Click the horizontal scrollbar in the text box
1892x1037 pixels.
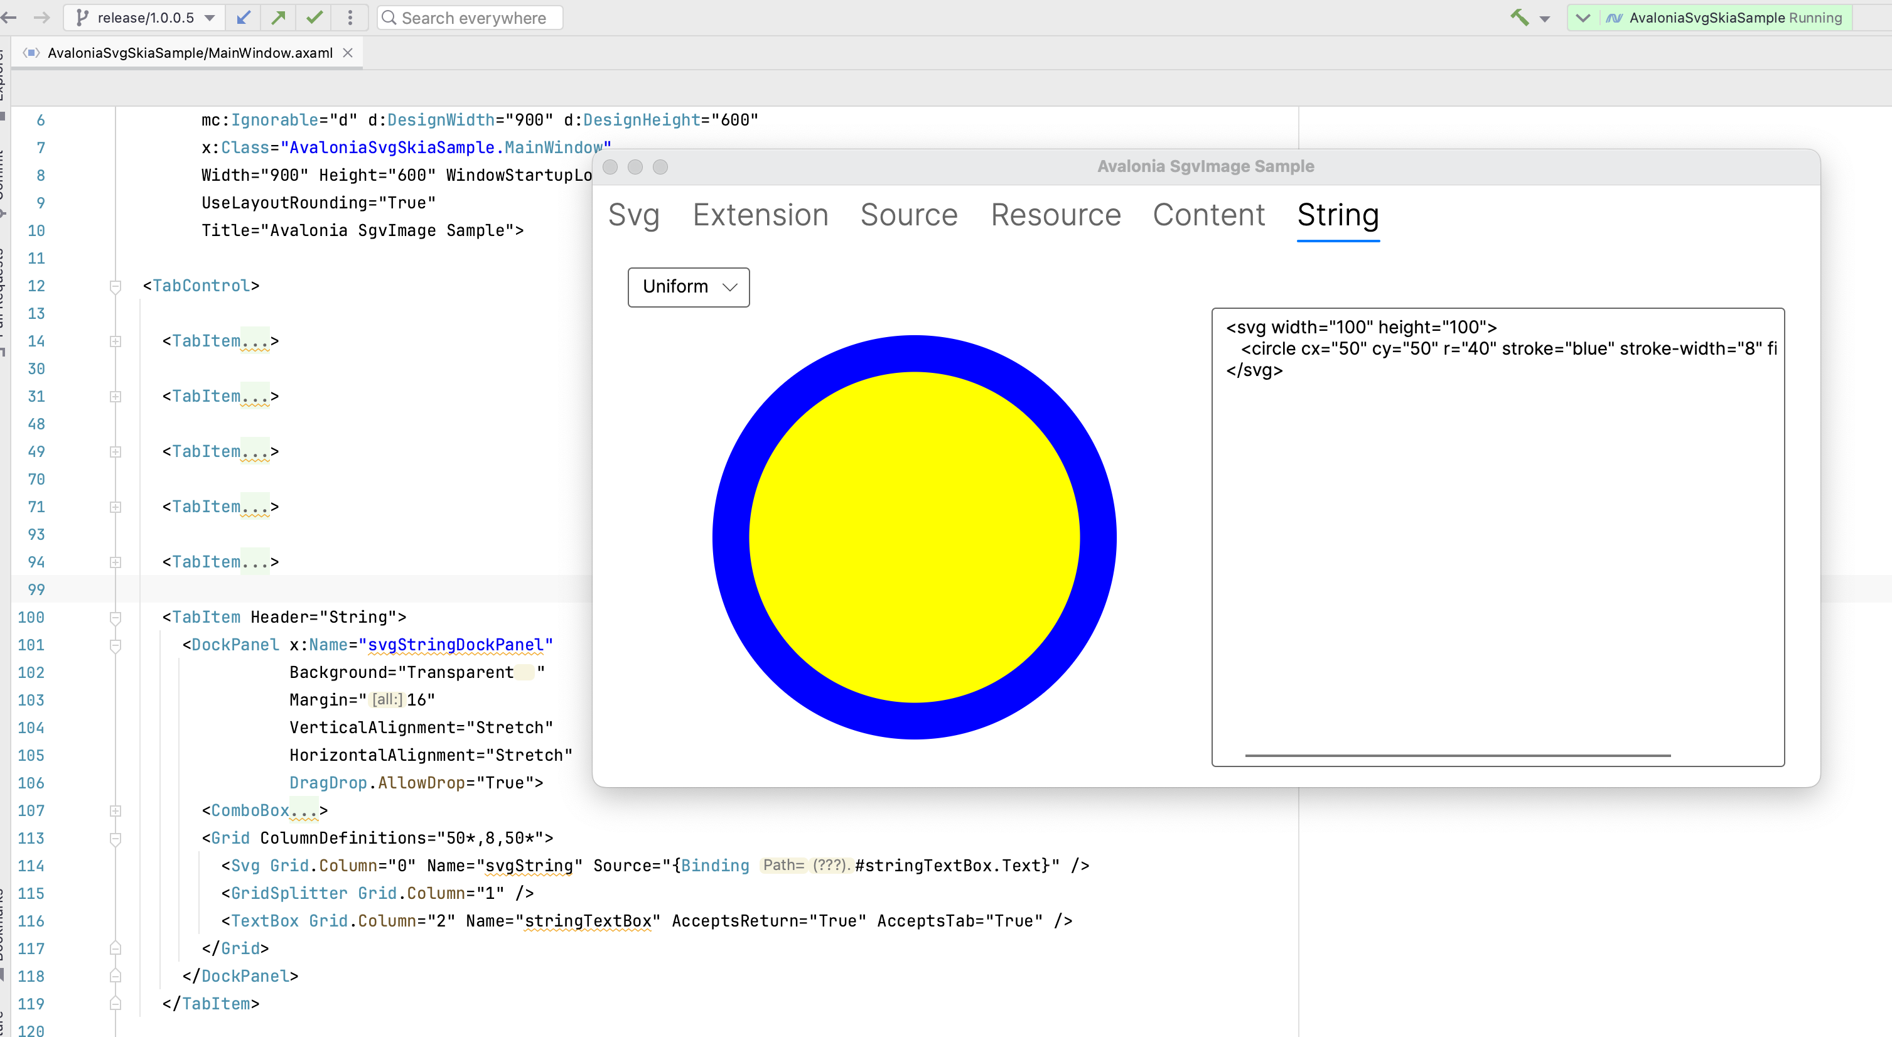[x=1457, y=755]
